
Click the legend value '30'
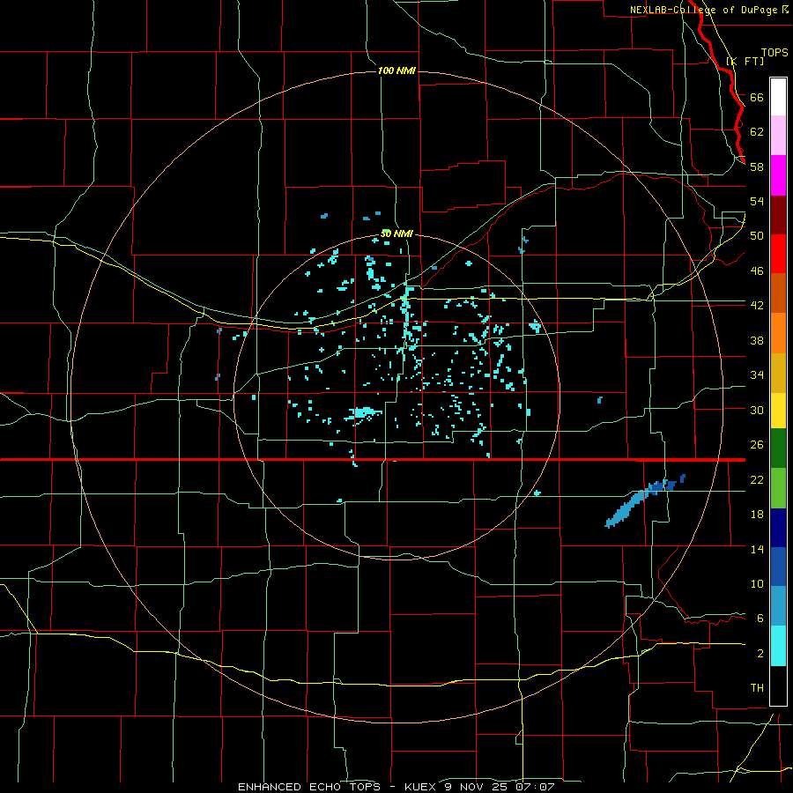757,410
